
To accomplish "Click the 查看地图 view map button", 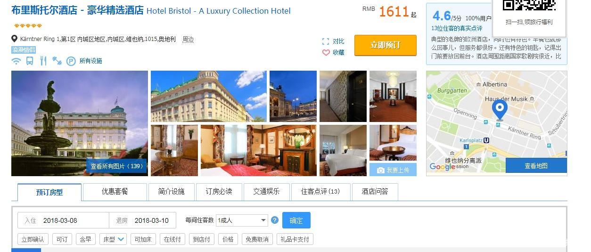I will click(x=536, y=166).
